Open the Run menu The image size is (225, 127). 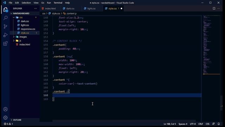[x=49, y=3]
